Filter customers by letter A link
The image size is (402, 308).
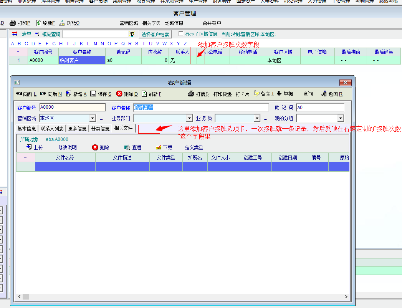pos(13,43)
